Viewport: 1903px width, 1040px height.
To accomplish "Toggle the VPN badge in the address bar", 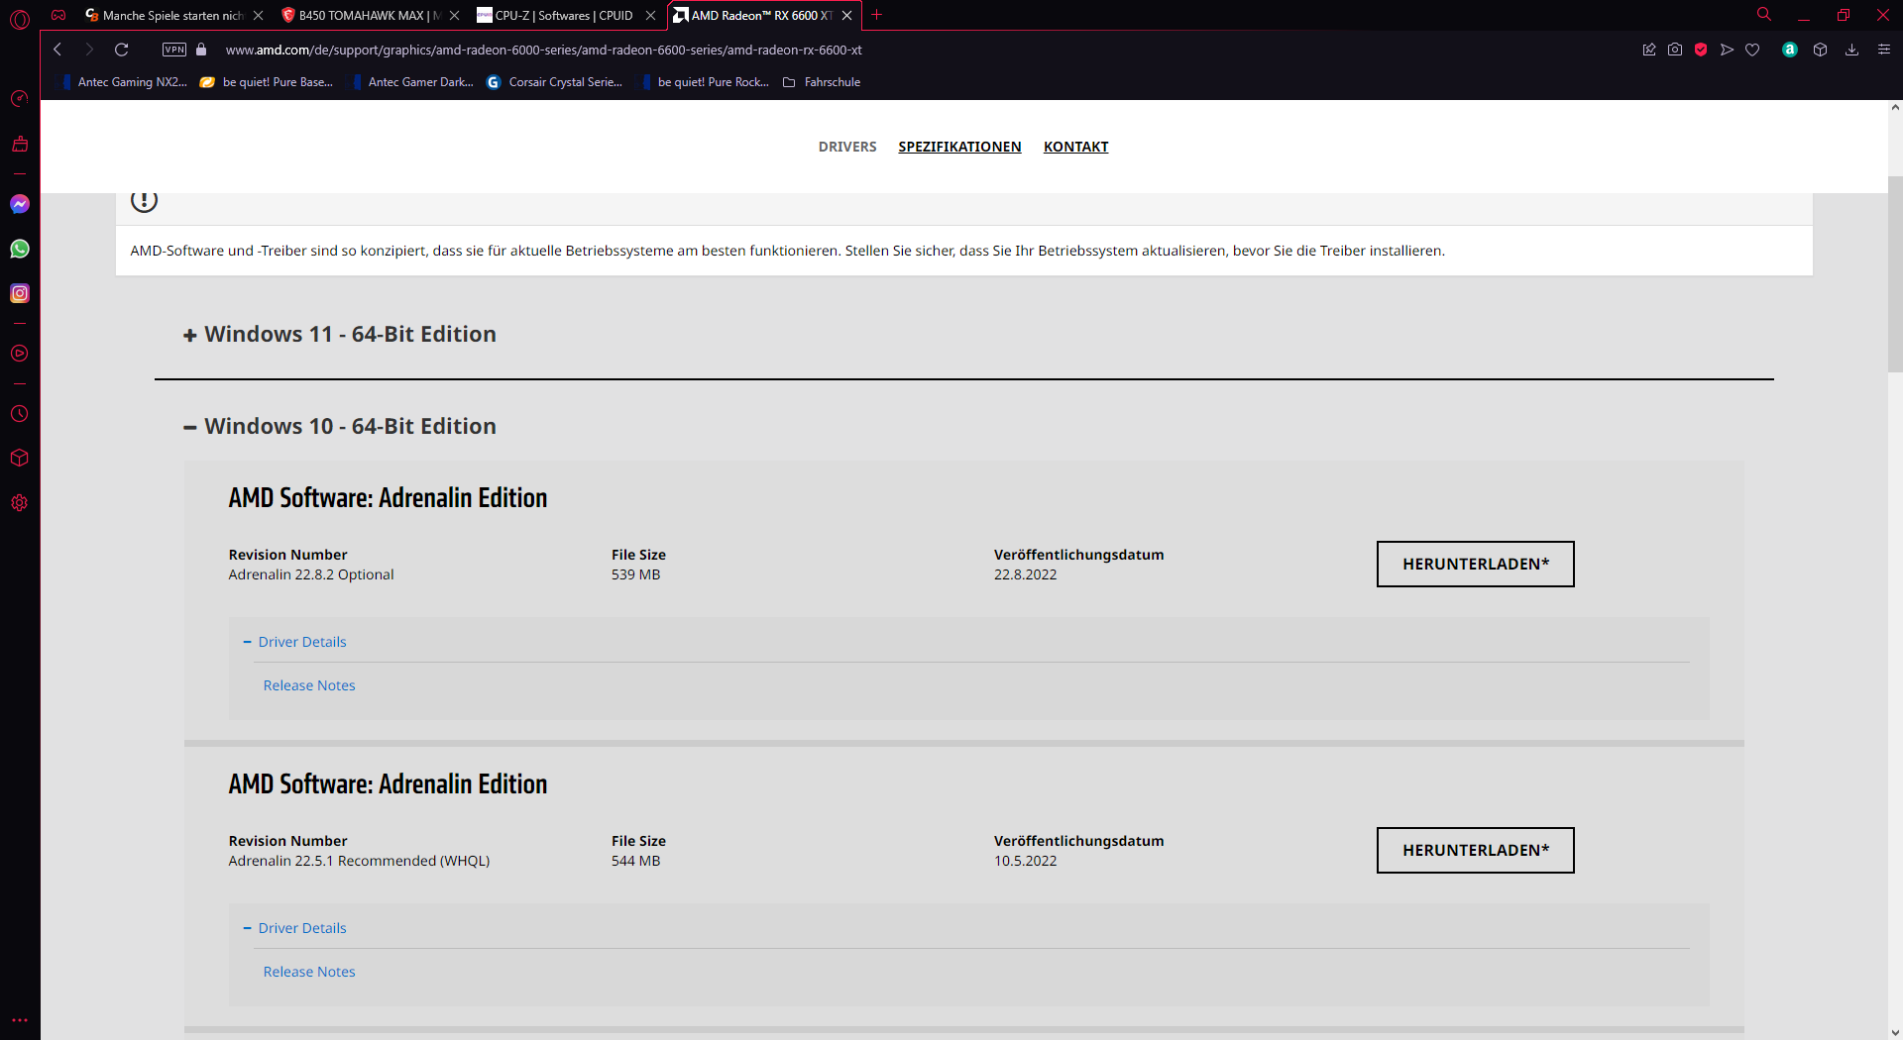I will (x=174, y=50).
